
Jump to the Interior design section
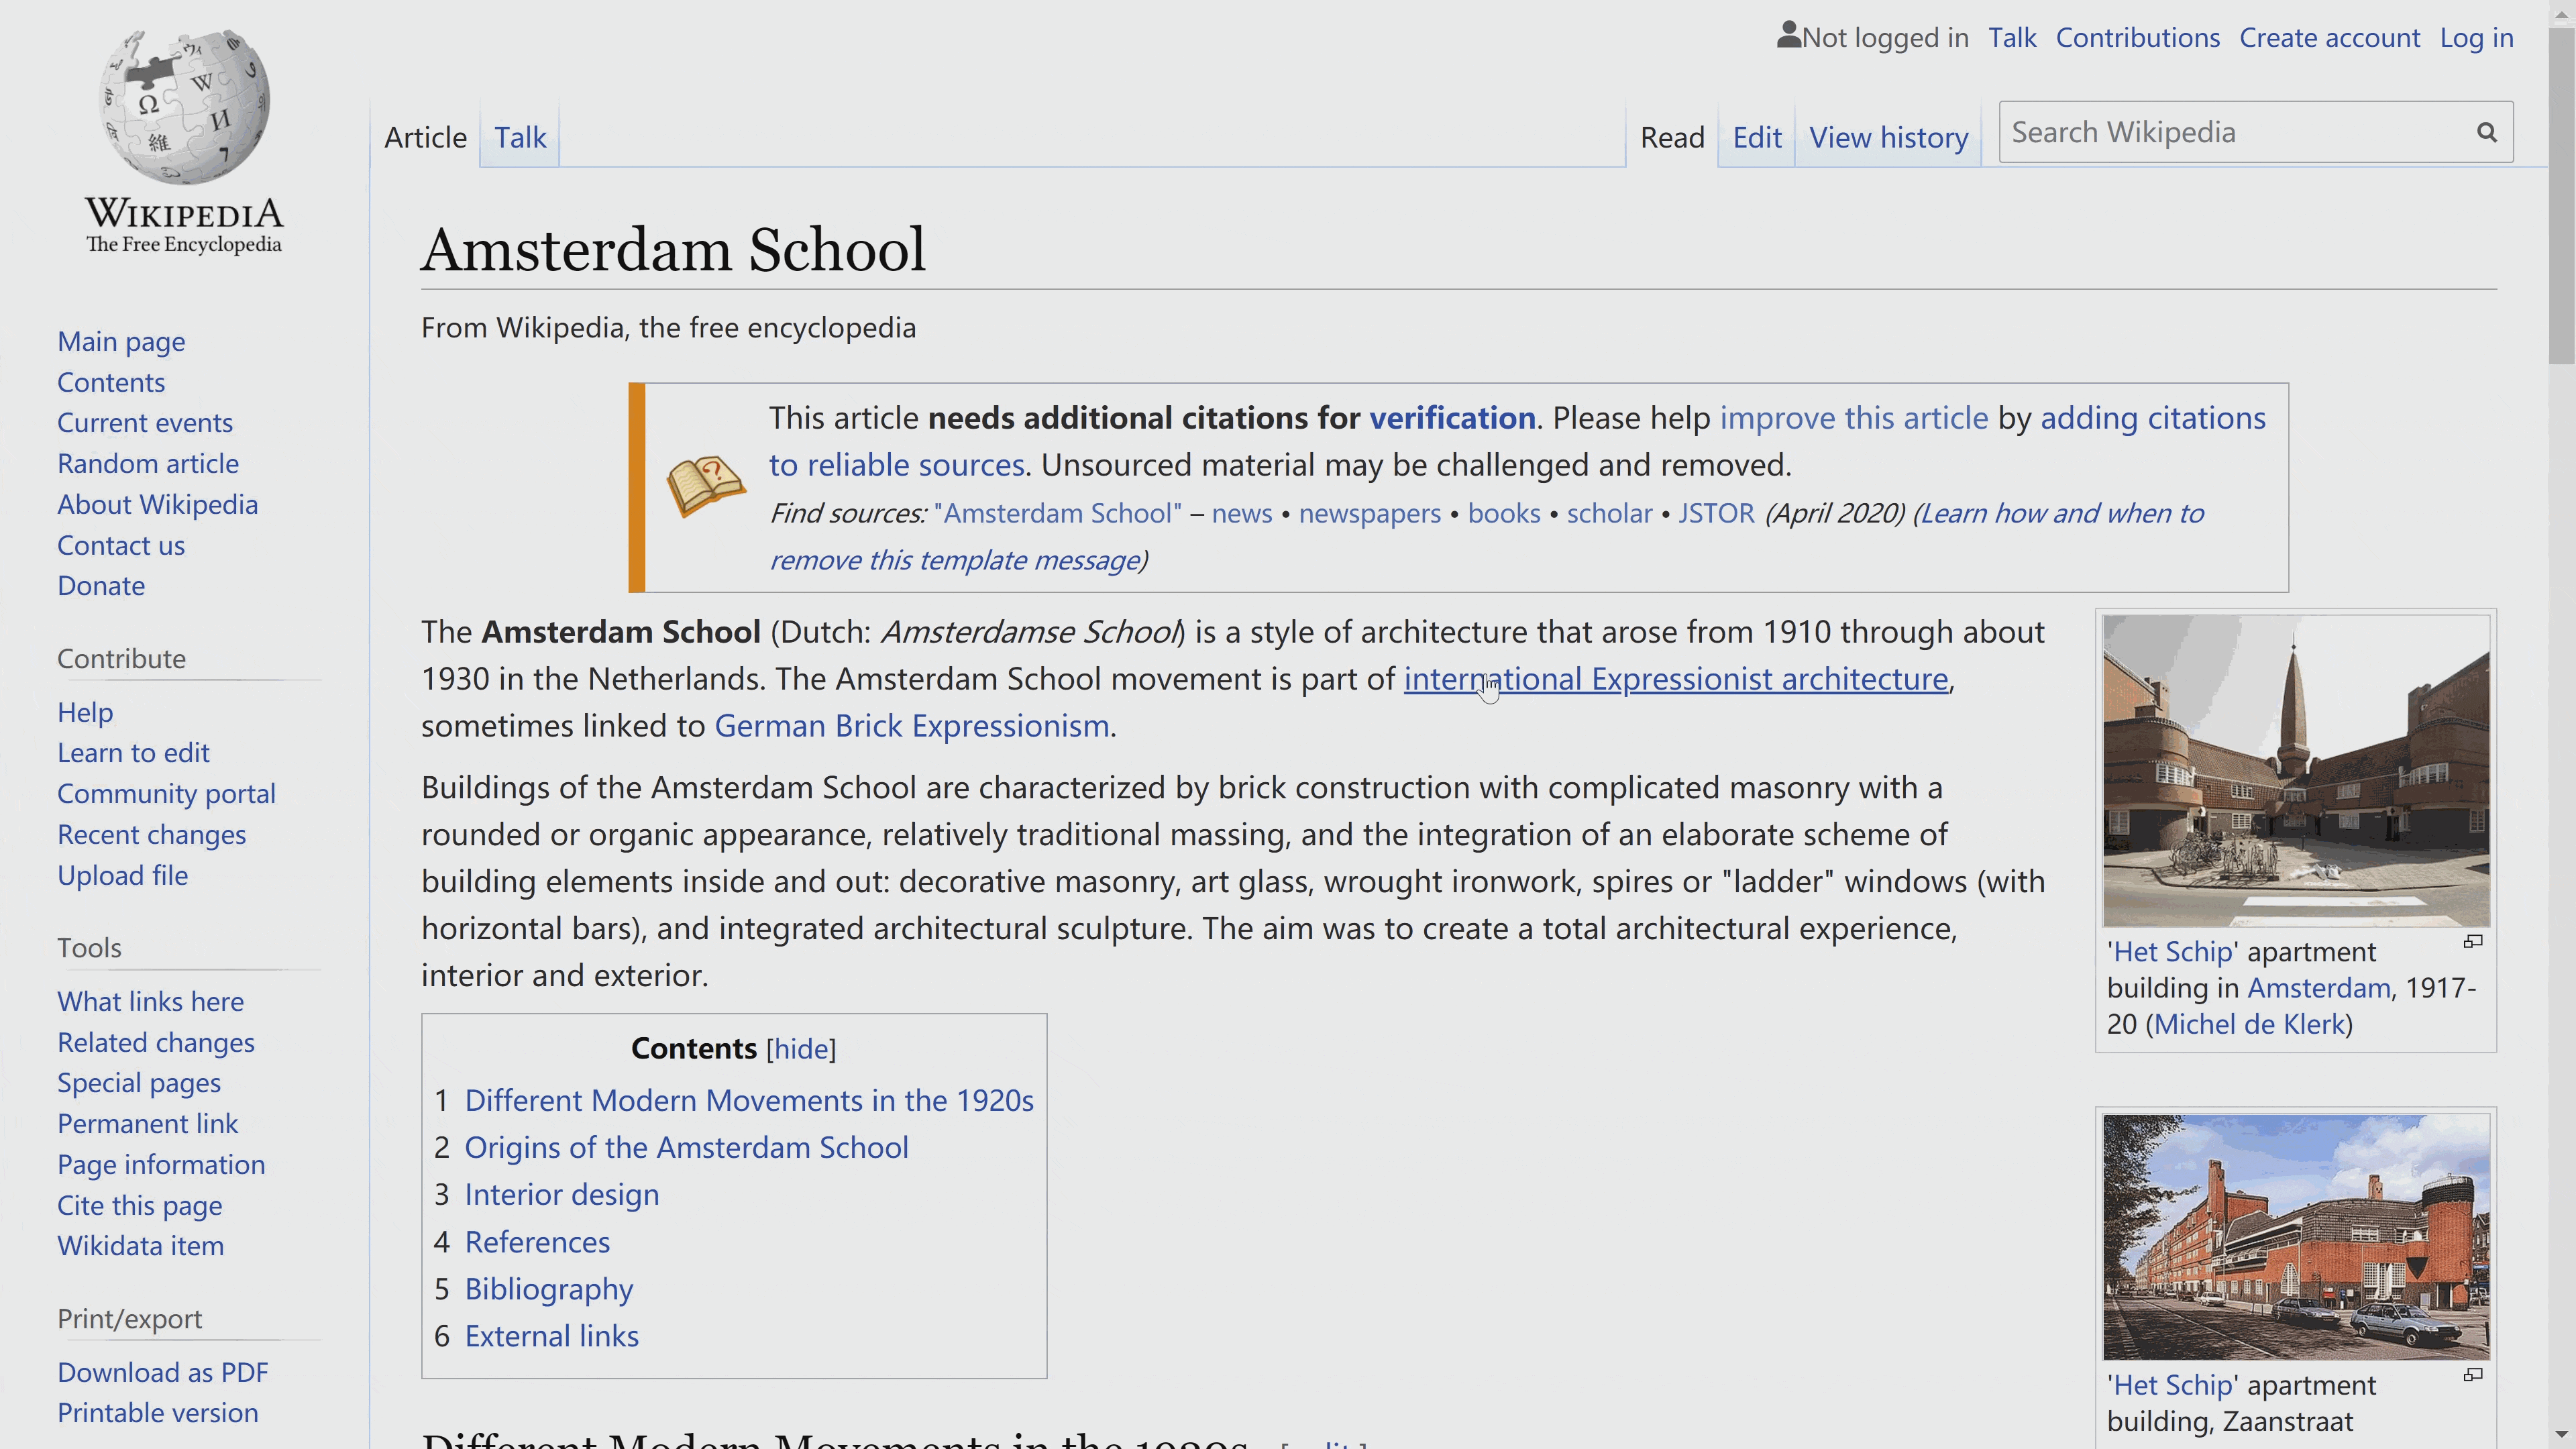[562, 1195]
